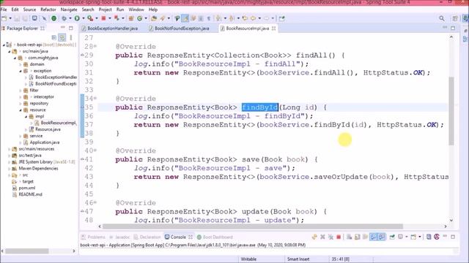This screenshot has height=263, width=469.
Task: Minimize the Console panel
Action: [x=445, y=237]
